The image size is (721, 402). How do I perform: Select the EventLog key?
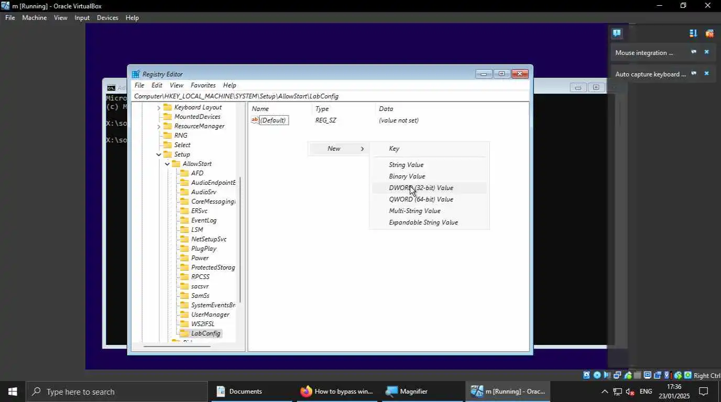tap(203, 220)
